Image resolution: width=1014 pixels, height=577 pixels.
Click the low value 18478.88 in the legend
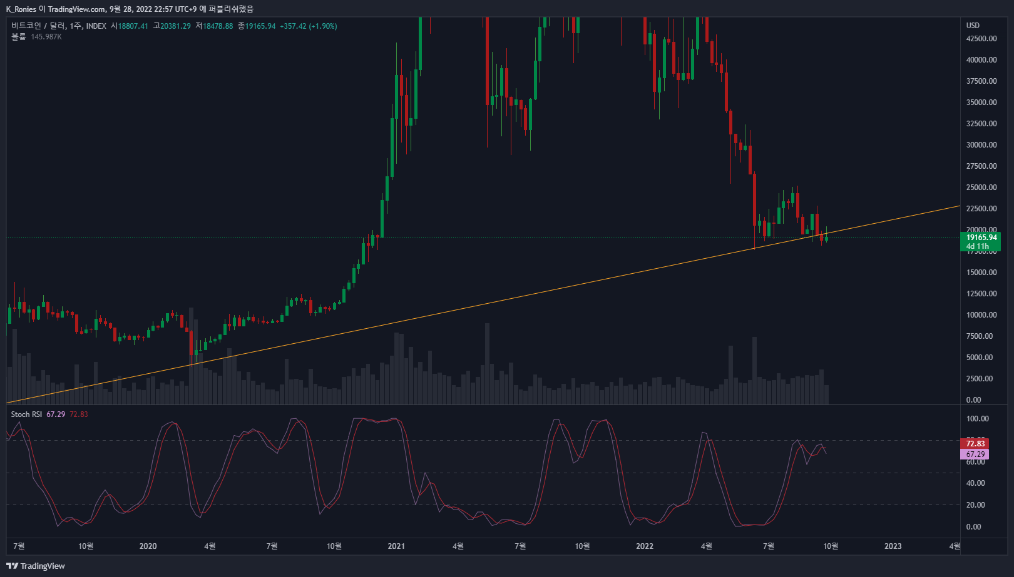click(218, 26)
